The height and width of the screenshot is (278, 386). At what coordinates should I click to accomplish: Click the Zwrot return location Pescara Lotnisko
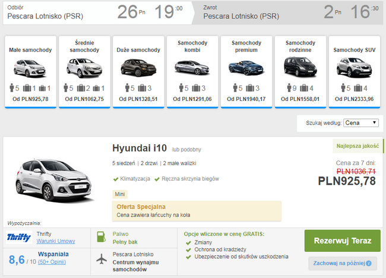(241, 16)
